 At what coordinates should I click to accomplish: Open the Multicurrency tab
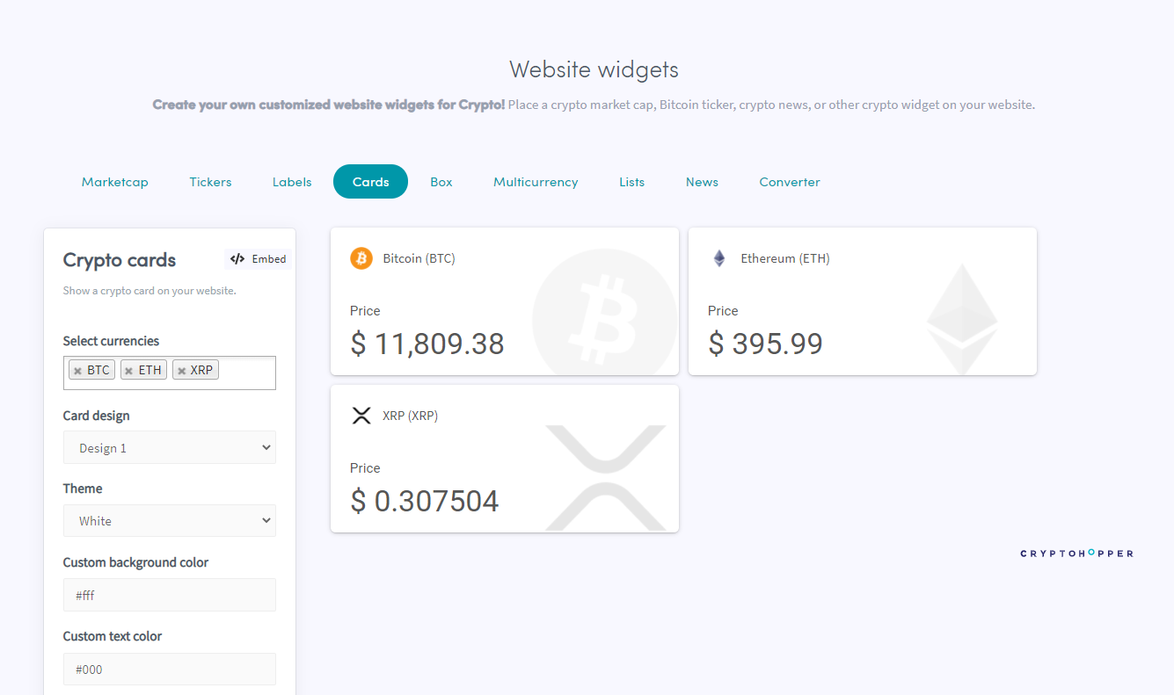click(536, 182)
